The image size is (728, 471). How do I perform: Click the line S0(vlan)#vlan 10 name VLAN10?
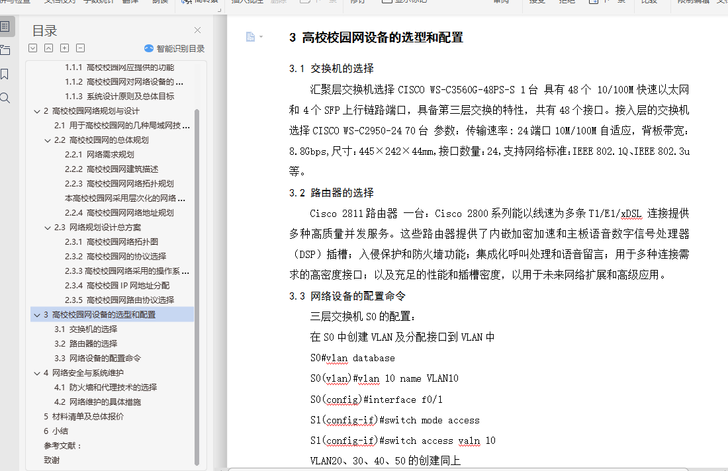(x=385, y=378)
